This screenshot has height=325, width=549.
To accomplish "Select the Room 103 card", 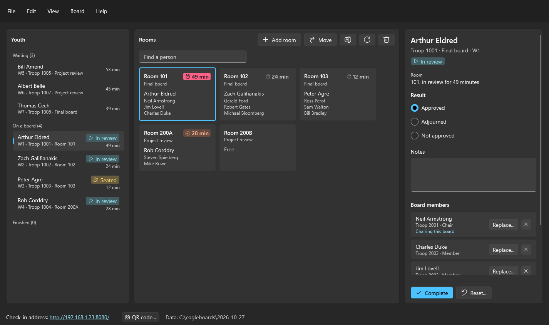I will pyautogui.click(x=338, y=94).
